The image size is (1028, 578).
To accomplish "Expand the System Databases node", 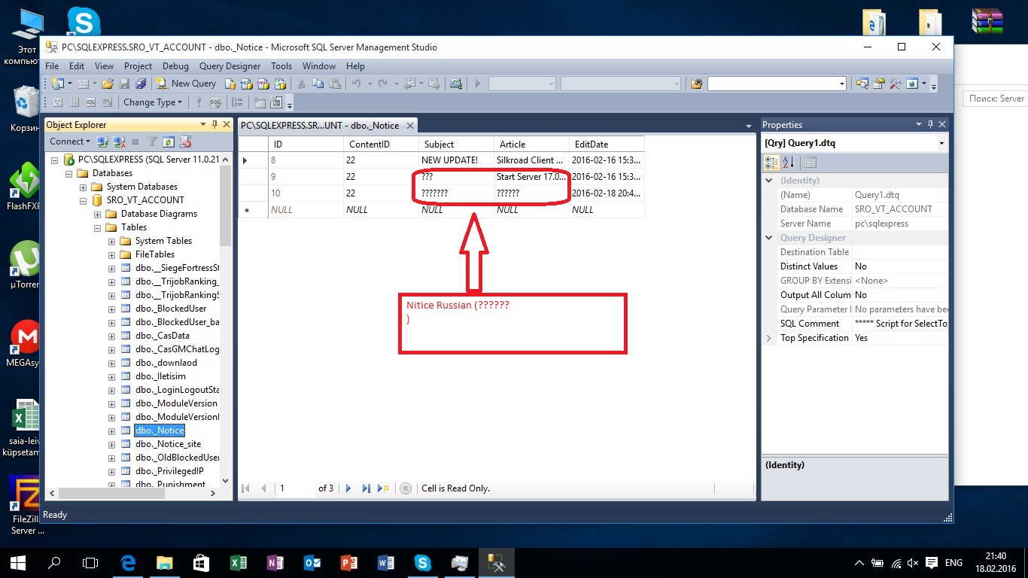I will [84, 187].
